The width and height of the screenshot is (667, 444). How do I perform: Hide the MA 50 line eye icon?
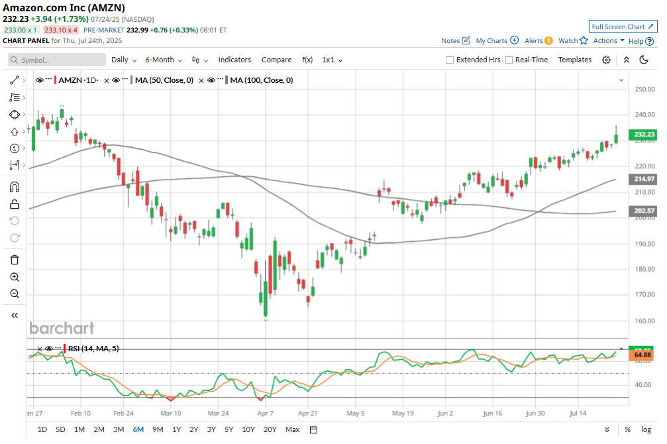pyautogui.click(x=116, y=80)
